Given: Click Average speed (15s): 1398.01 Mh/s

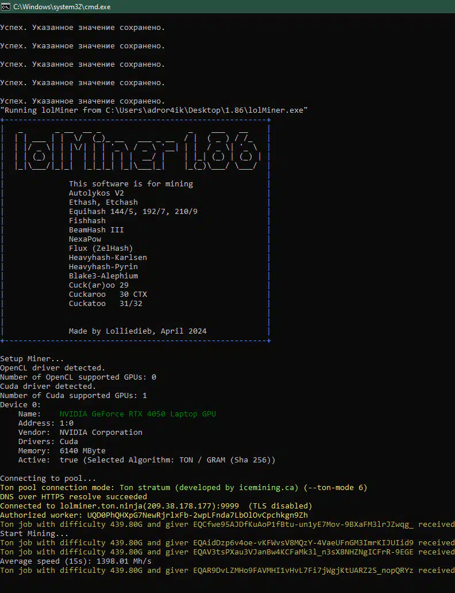Looking at the screenshot, I should coord(75,561).
